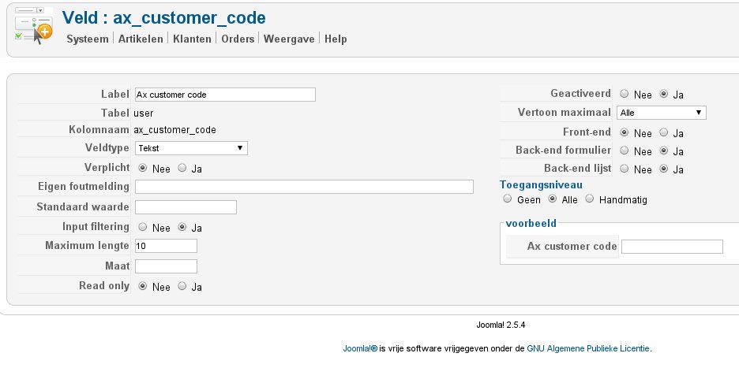The width and height of the screenshot is (739, 368).
Task: Expand the Veldtype dropdown
Action: pos(191,148)
